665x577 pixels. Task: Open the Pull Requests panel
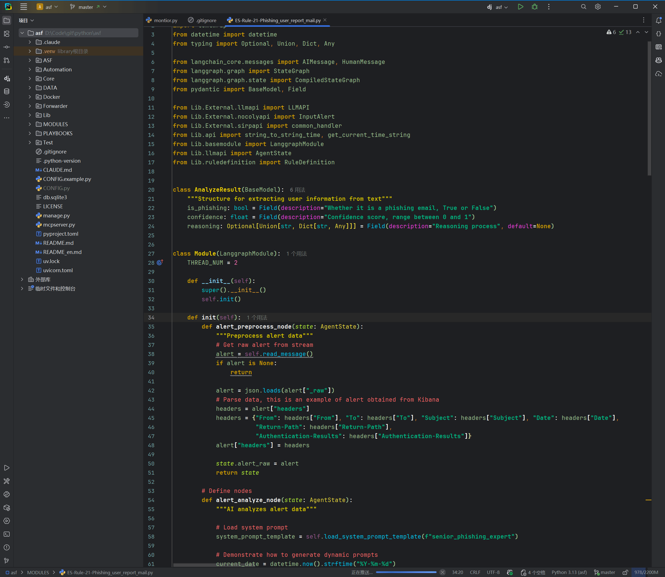pyautogui.click(x=6, y=60)
